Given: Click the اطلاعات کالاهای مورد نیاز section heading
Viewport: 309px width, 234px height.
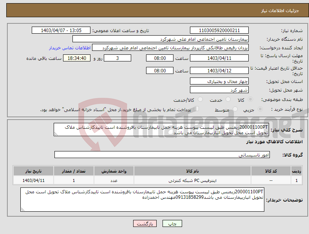Looking at the screenshot, I should 274,142.
